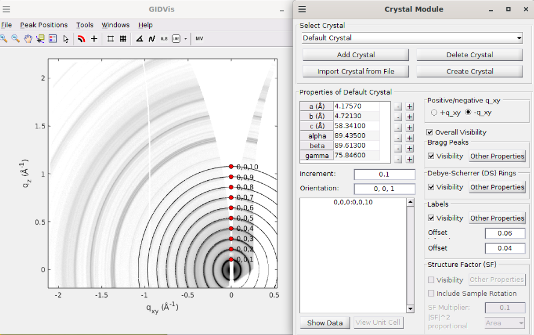
Task: Toggle the Insert Legend icon
Action: click(53, 39)
